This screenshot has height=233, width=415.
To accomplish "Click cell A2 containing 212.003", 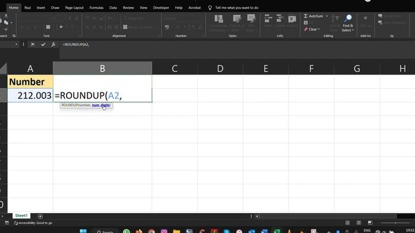I will 30,95.
